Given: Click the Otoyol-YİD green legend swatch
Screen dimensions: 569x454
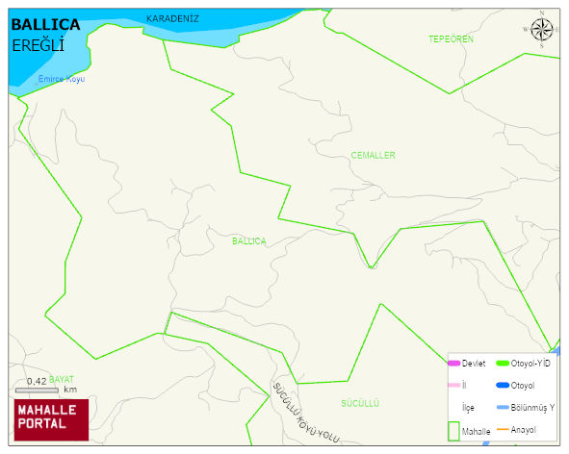Looking at the screenshot, I should tap(503, 363).
